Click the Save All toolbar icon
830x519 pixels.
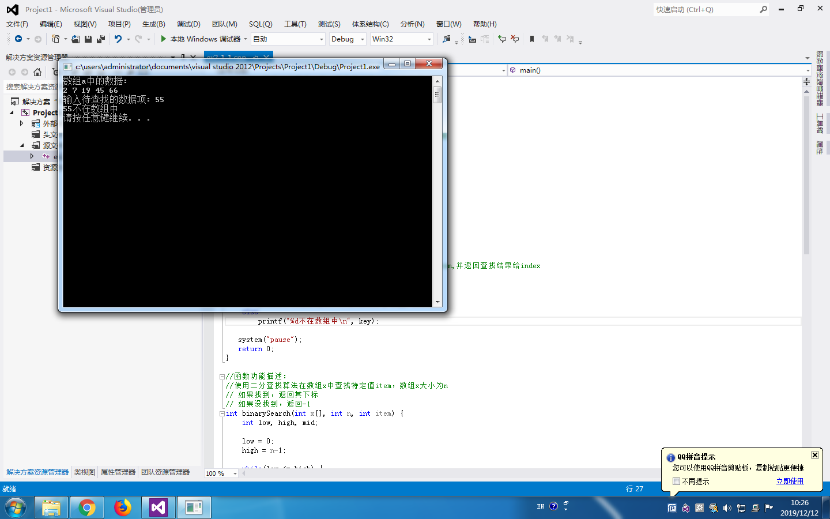[100, 39]
